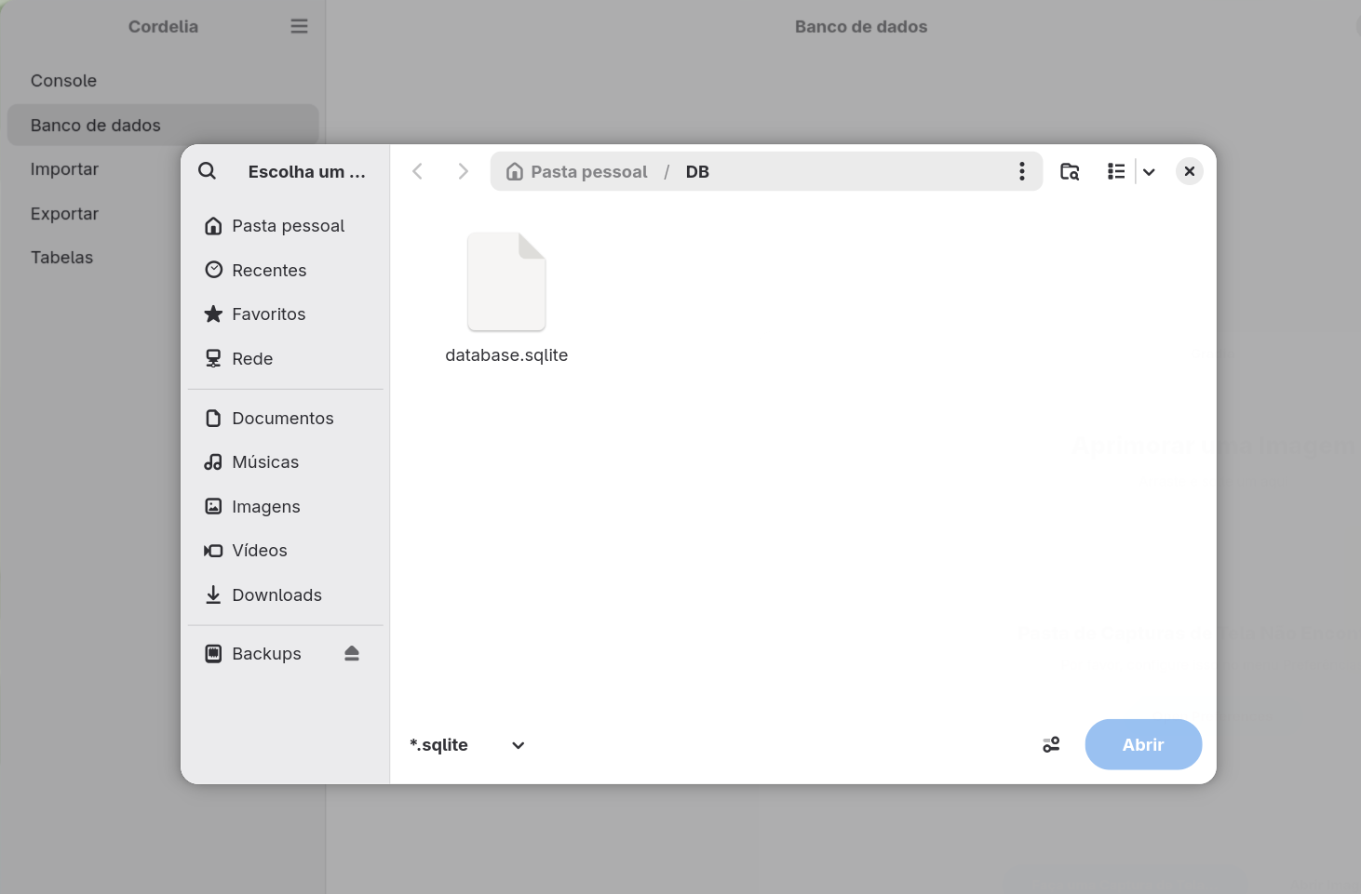Select Exportar in Cordelia sidebar

[x=163, y=214]
